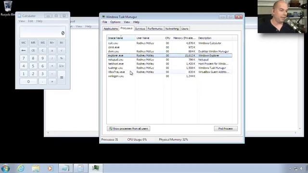Click the End Process button
The height and width of the screenshot is (173, 308).
tap(226, 129)
